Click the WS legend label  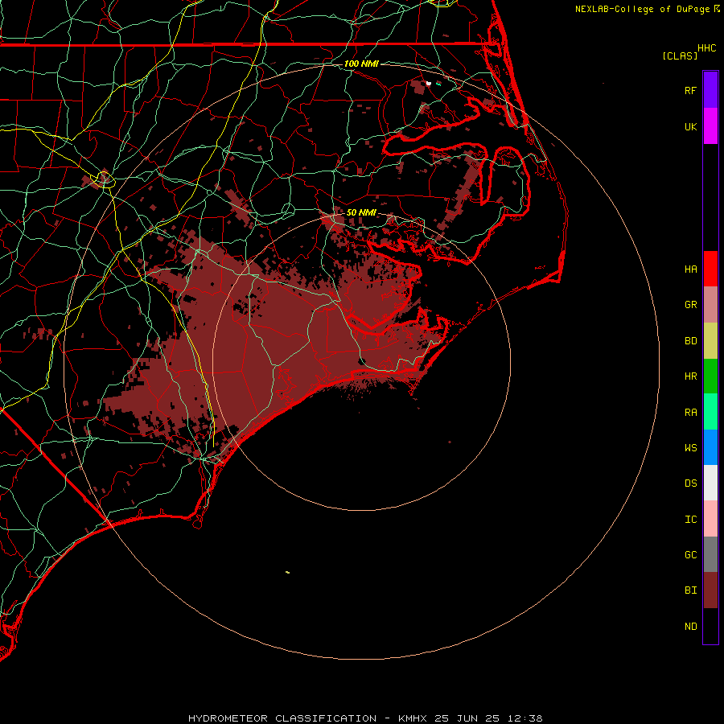(x=690, y=447)
